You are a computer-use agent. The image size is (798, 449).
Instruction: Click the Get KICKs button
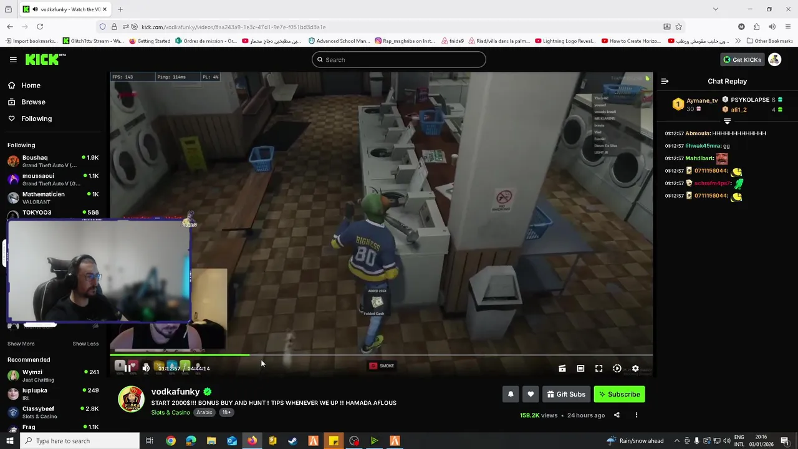742,60
